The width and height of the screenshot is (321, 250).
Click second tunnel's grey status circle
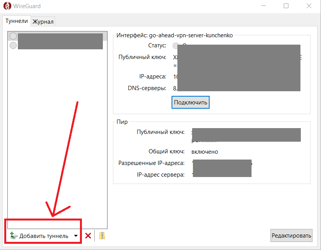tap(13, 45)
